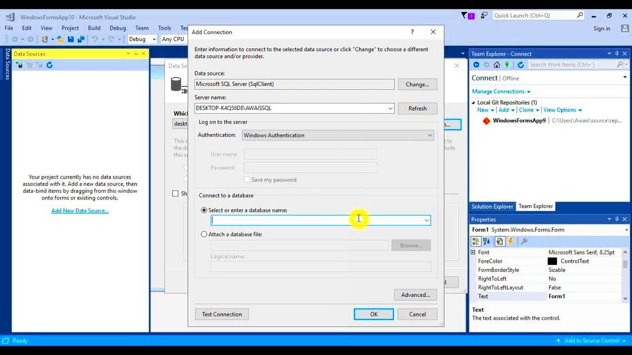
Task: Open the Edit menu
Action: (x=27, y=28)
